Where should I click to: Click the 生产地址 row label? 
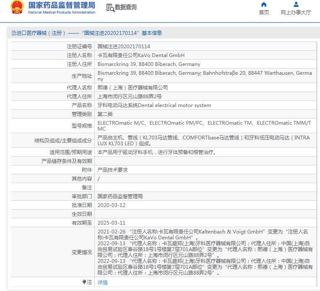82,76
